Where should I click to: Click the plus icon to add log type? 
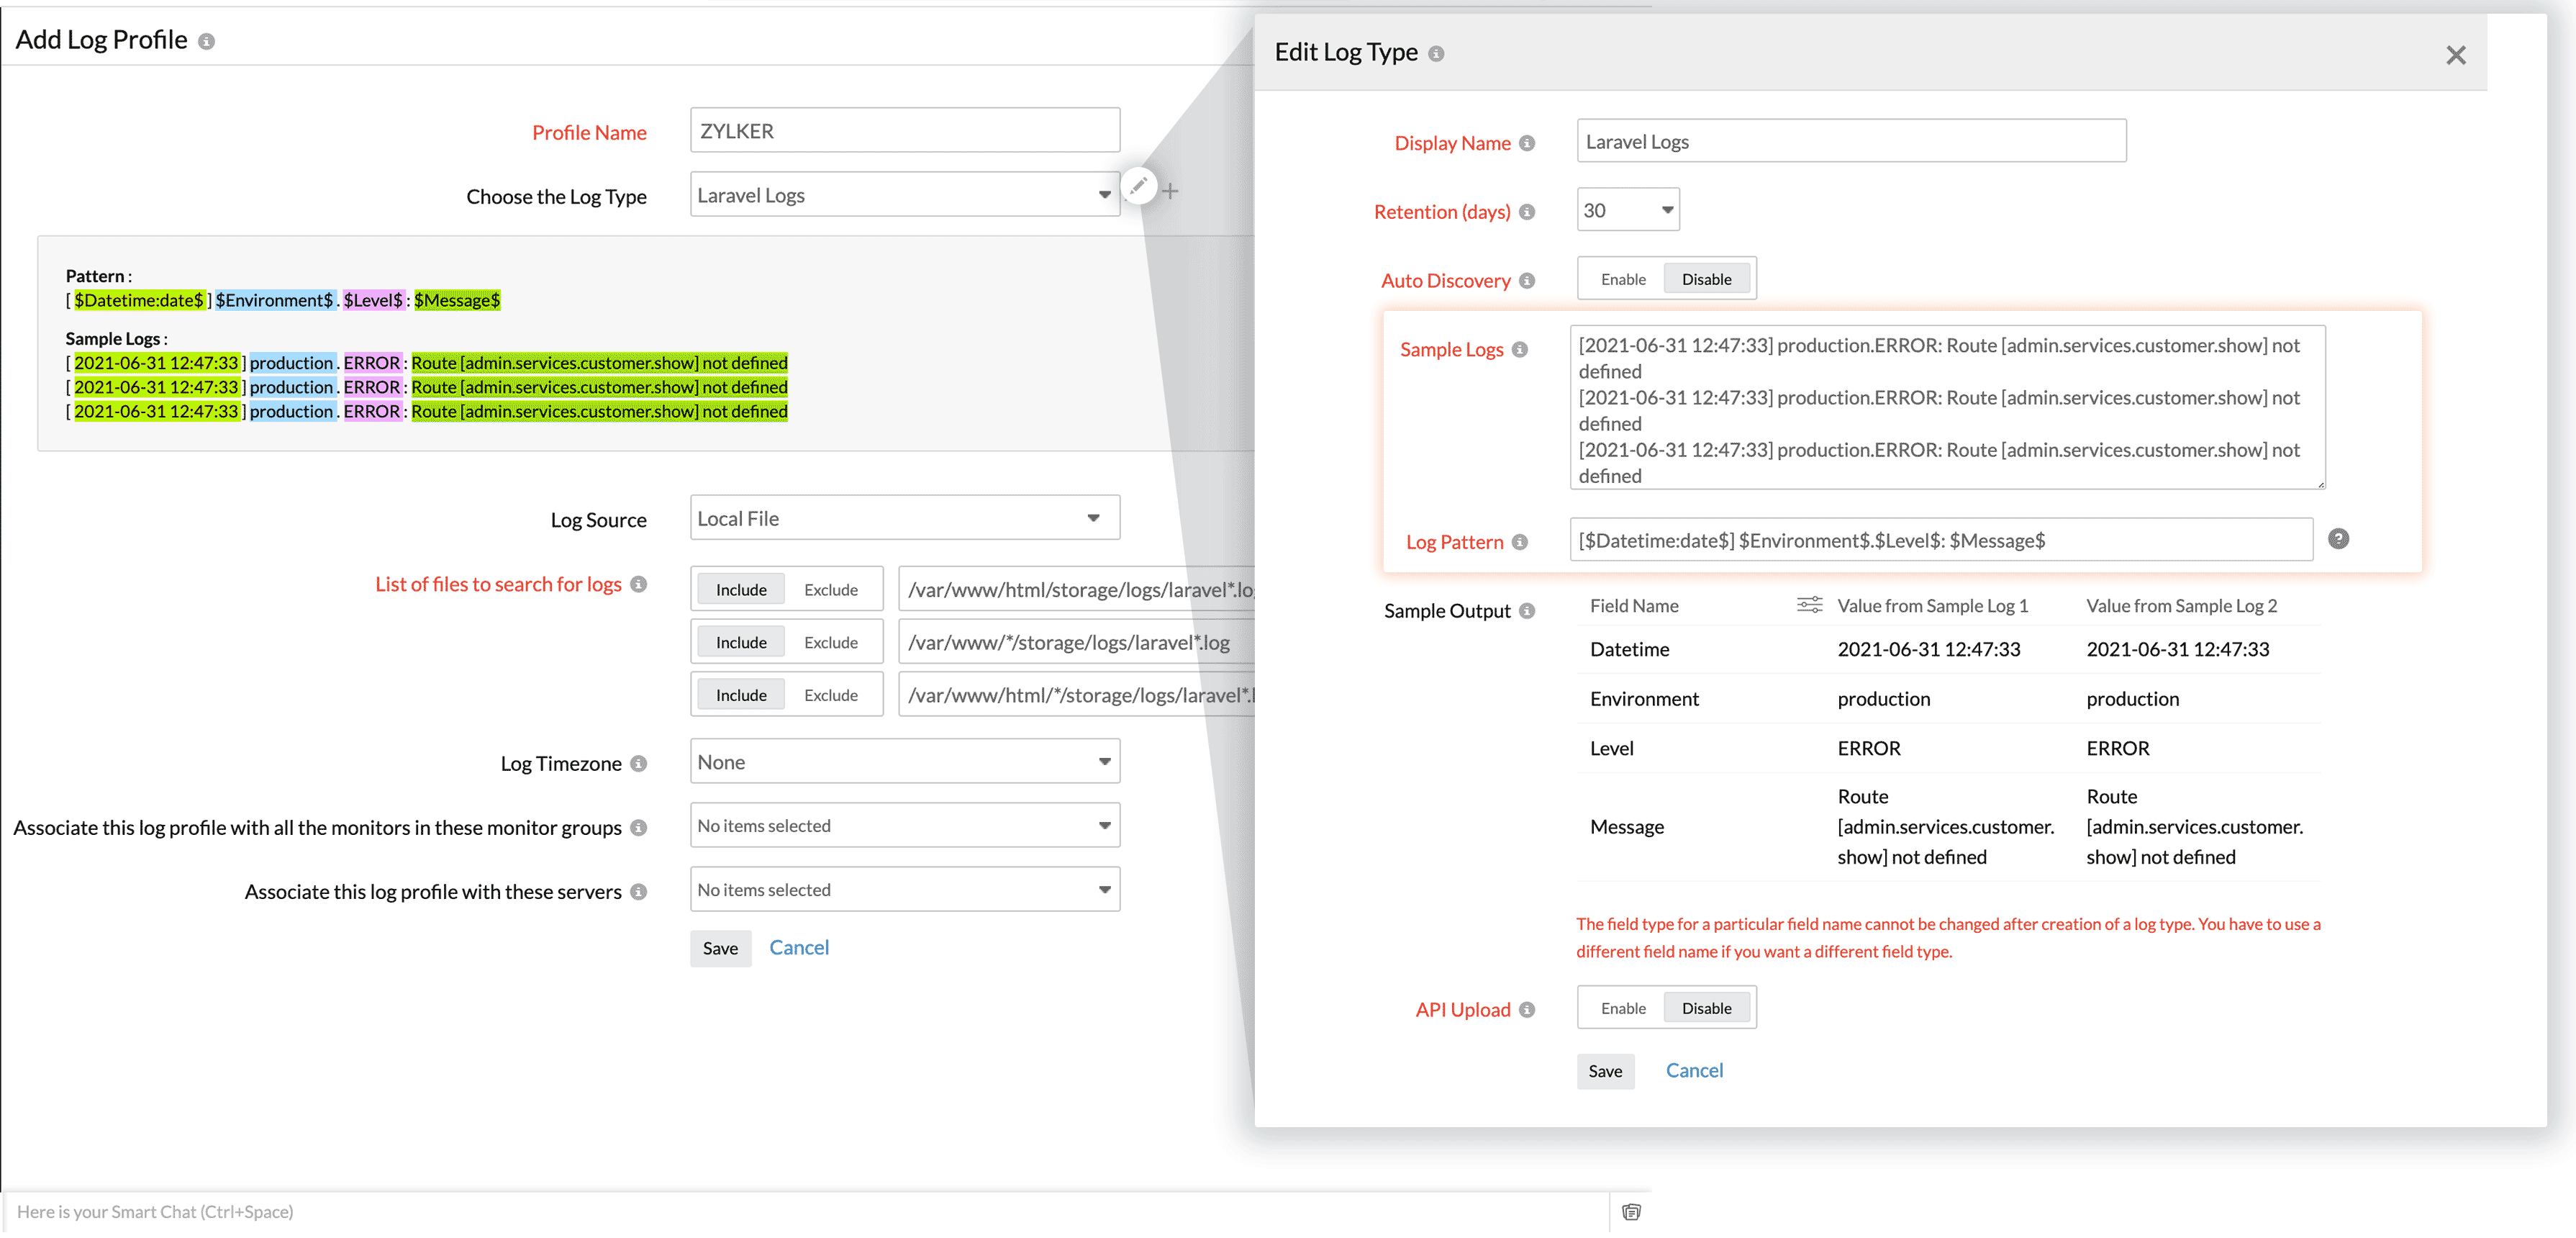[1170, 191]
